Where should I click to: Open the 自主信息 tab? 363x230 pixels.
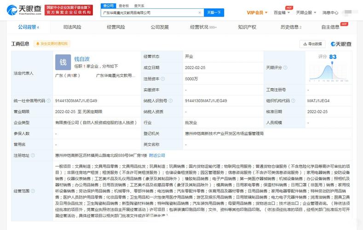pos(330,27)
